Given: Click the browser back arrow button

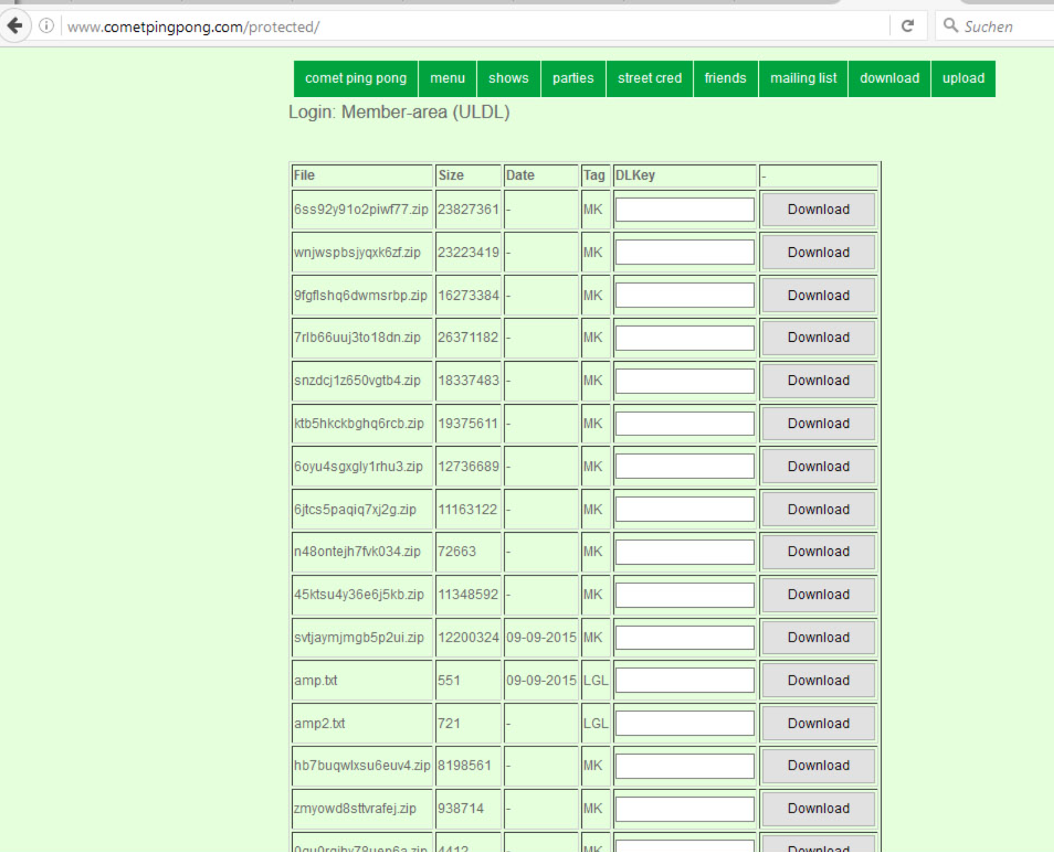Looking at the screenshot, I should tap(15, 26).
